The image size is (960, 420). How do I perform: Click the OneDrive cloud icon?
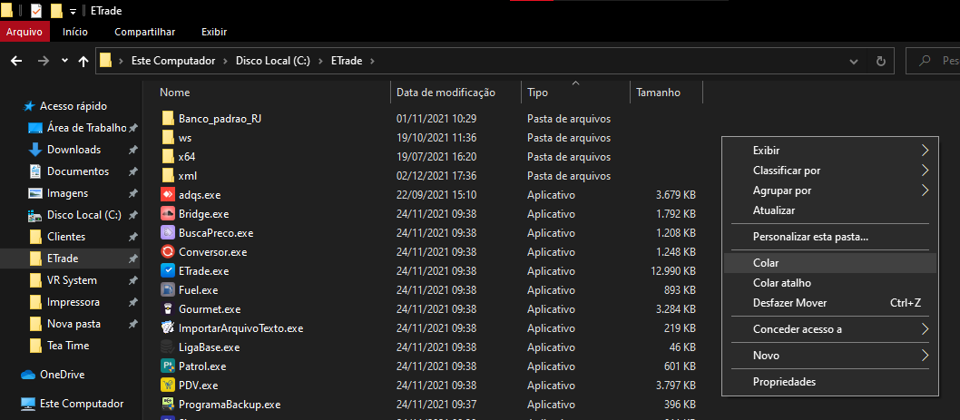pyautogui.click(x=27, y=375)
